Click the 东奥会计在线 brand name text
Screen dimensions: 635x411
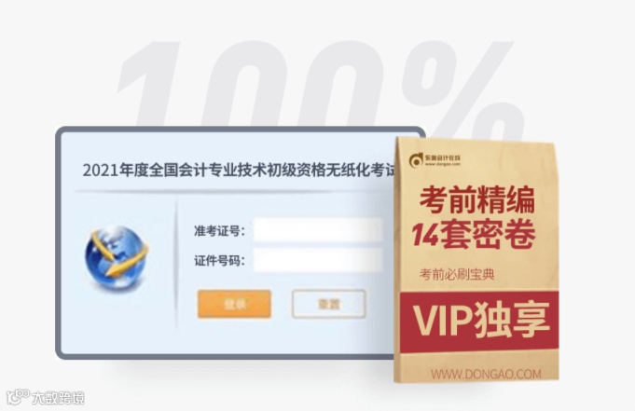point(443,158)
